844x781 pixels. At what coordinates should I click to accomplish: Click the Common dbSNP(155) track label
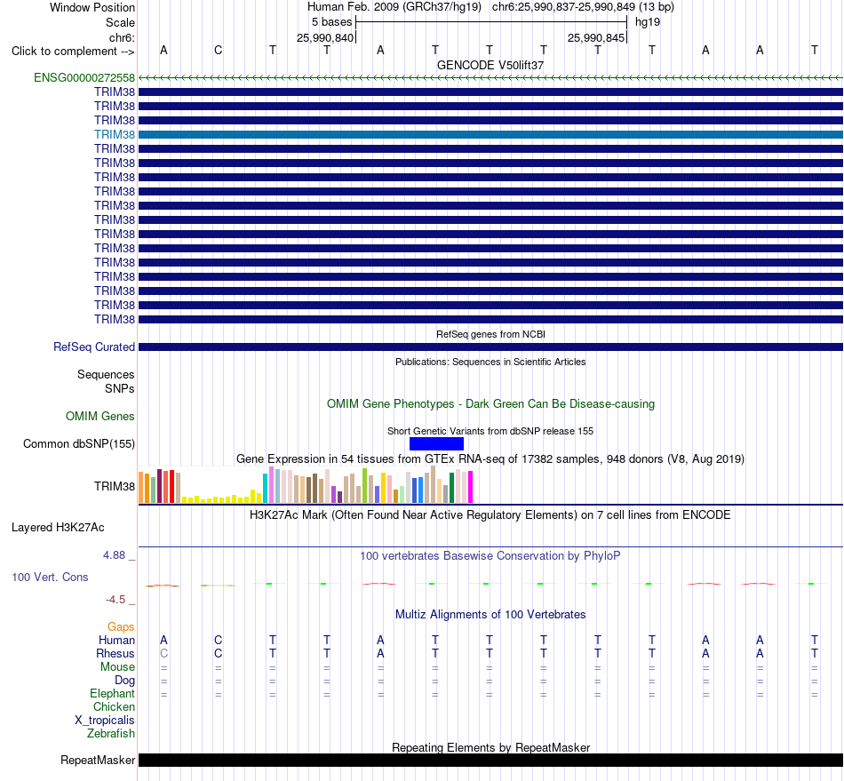tap(78, 443)
